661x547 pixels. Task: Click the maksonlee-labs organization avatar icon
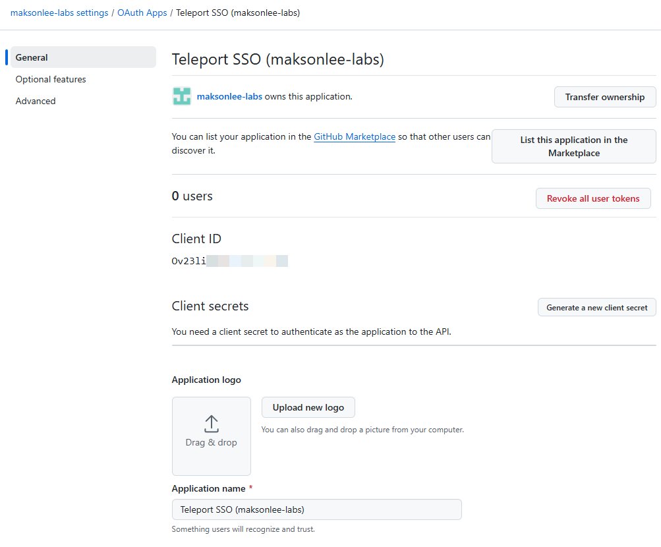point(182,96)
